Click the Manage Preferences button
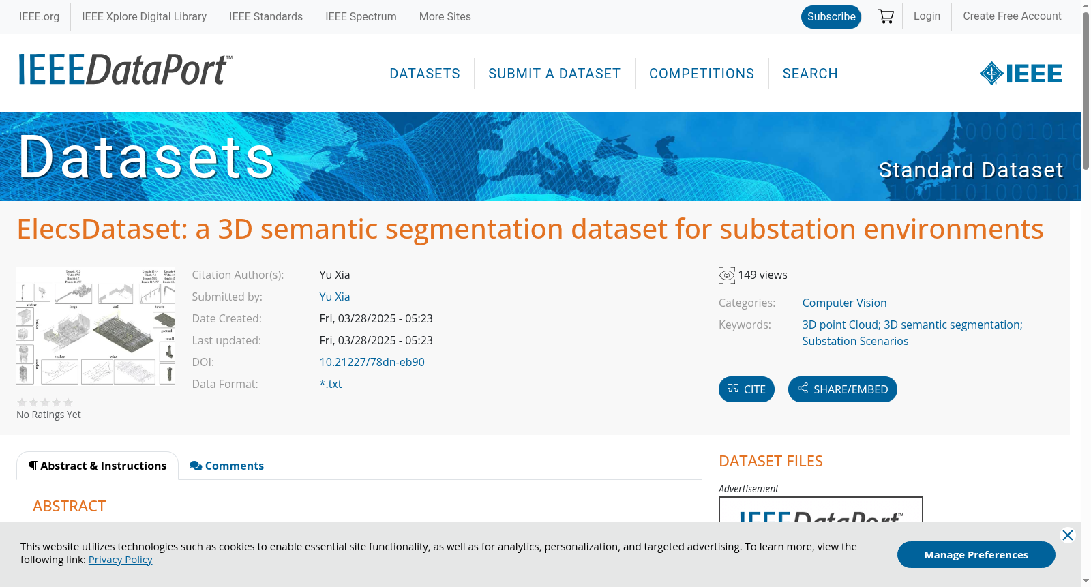Screen dimensions: 1091x587 pyautogui.click(x=976, y=555)
